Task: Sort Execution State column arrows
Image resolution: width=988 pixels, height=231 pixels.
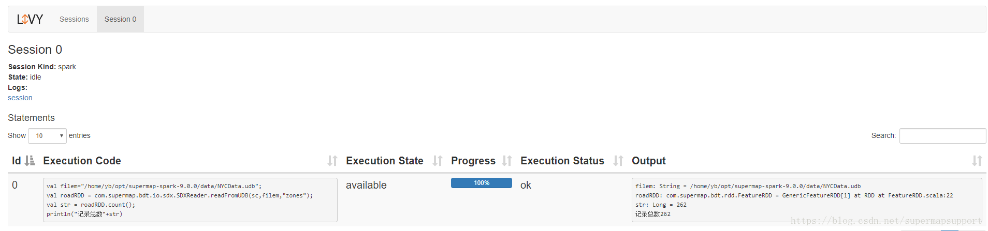Action: pyautogui.click(x=438, y=161)
